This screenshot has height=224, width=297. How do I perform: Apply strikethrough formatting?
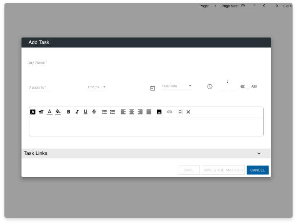[94, 112]
